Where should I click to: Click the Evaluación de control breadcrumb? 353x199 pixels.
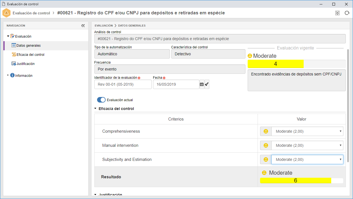point(31,13)
